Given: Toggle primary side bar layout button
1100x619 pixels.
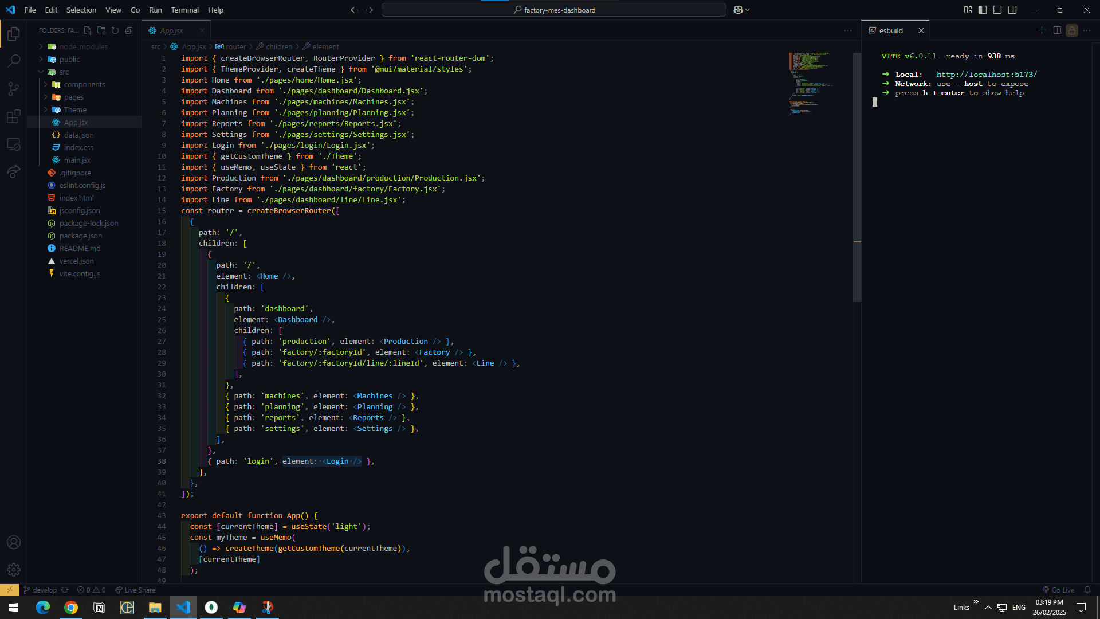Looking at the screenshot, I should click(x=983, y=10).
